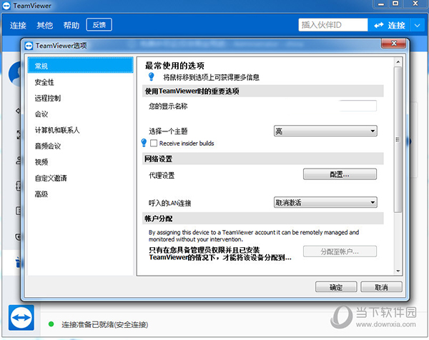Open the 呼入的LAN连接 dropdown
The height and width of the screenshot is (340, 429).
click(x=325, y=203)
